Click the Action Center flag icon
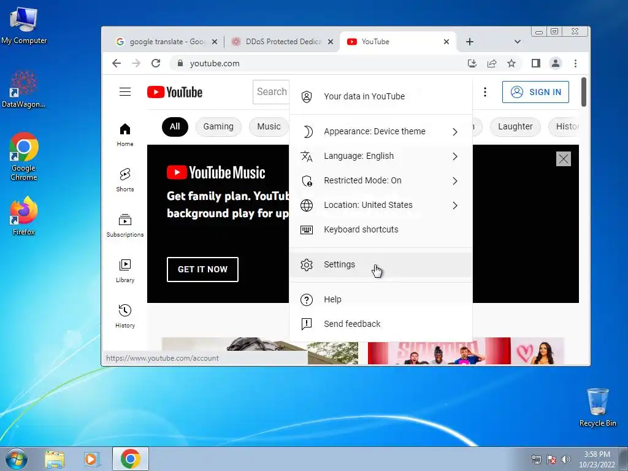The width and height of the screenshot is (628, 471). point(551,459)
